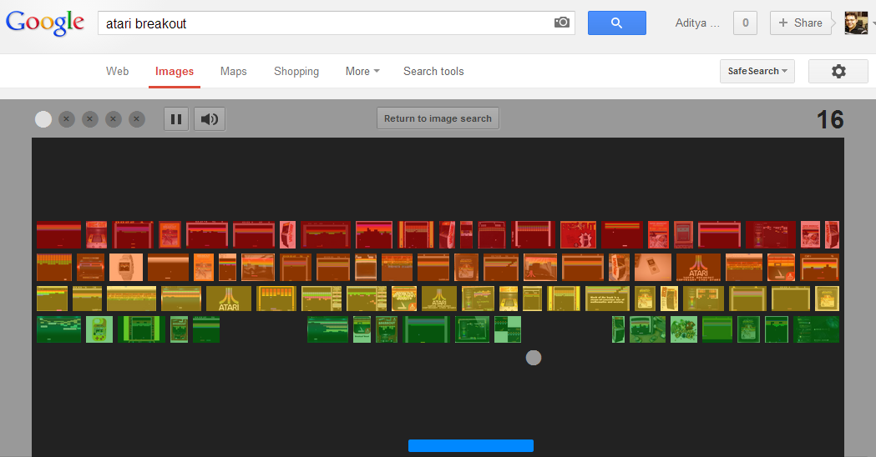Viewport: 876px width, 457px height.
Task: Click the yellow ATARI logo brick after four screenshot bricks
Action: tap(229, 299)
